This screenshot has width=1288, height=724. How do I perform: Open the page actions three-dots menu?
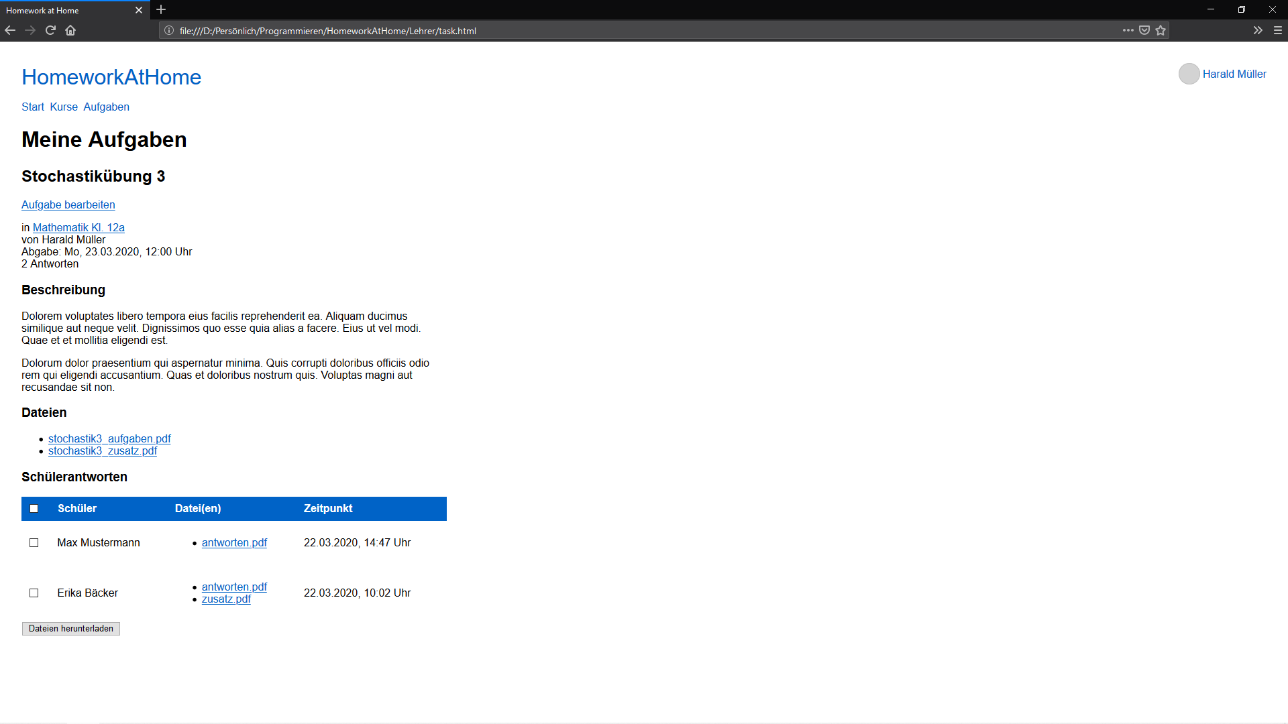[x=1128, y=30]
